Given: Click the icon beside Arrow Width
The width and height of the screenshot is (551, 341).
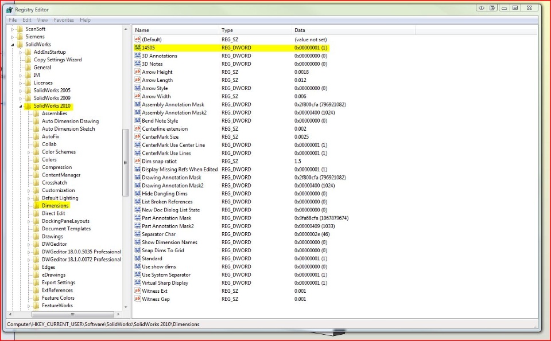Looking at the screenshot, I should coord(138,96).
